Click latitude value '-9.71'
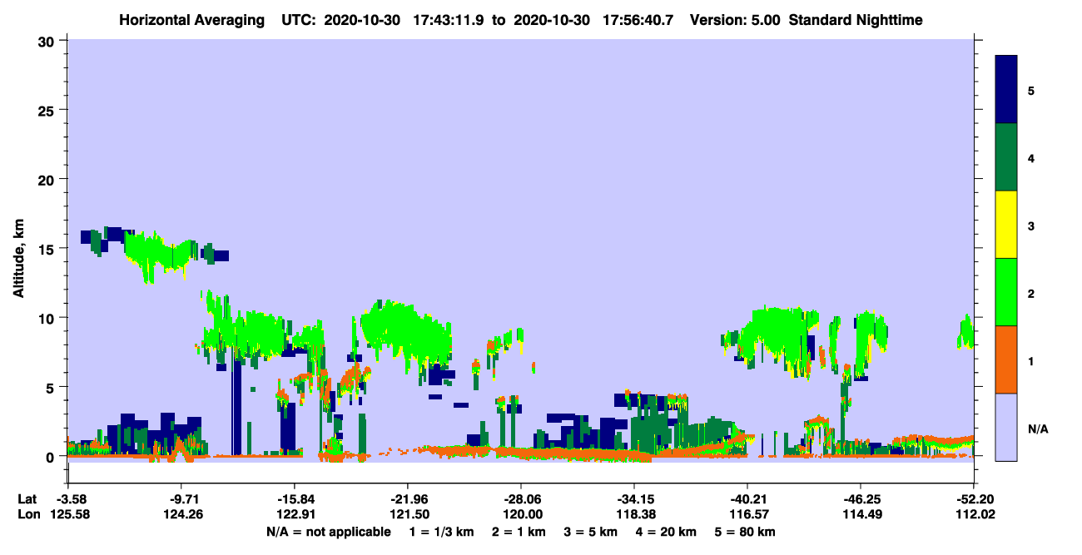Viewport: 1082px width, 555px height. coord(181,499)
